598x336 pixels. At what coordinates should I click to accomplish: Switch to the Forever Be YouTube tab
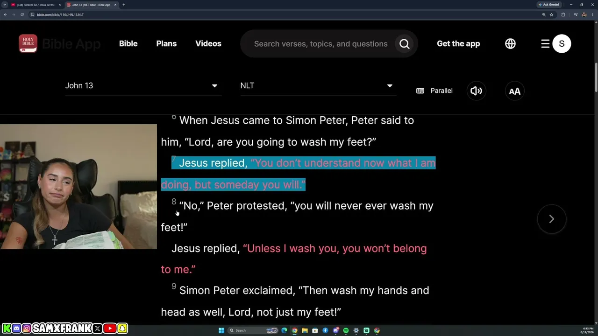point(36,5)
